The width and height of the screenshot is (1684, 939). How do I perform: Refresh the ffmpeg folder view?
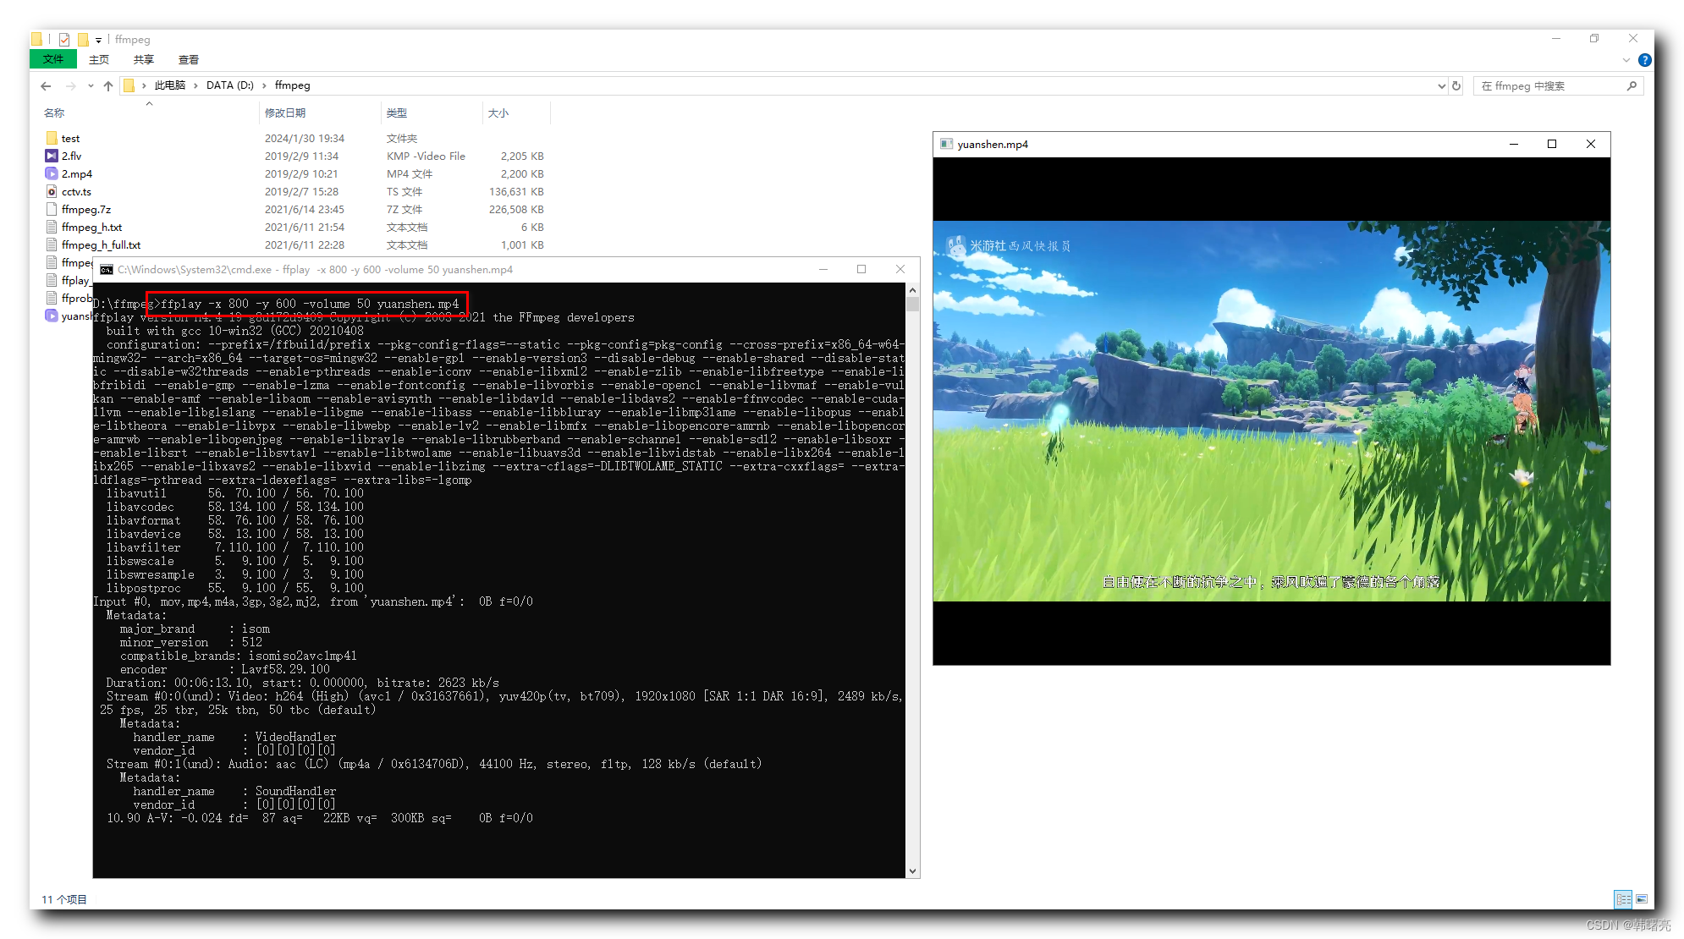point(1456,85)
